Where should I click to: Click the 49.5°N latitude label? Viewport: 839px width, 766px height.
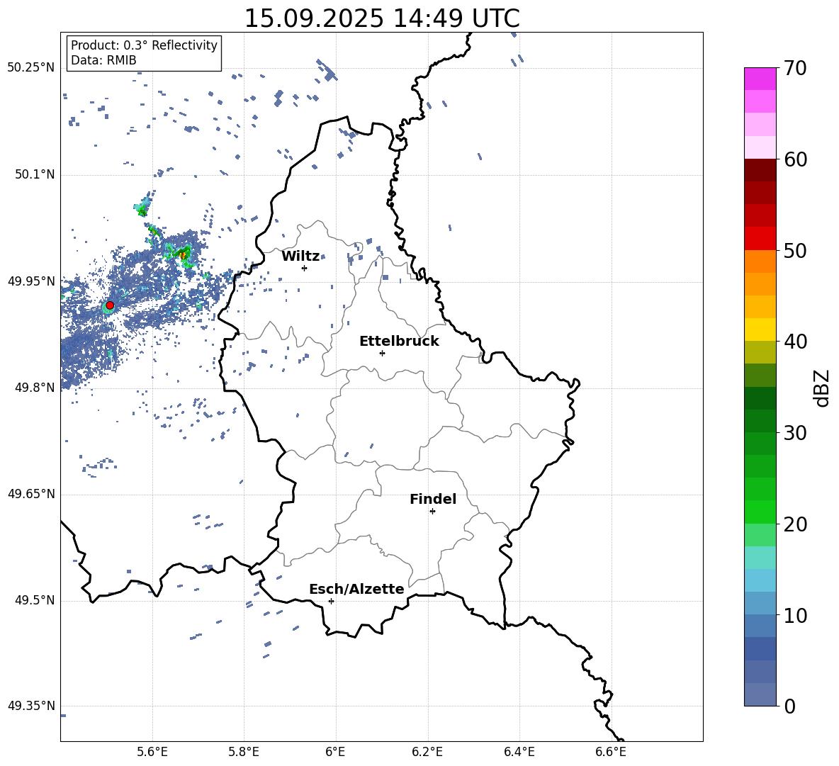(x=35, y=600)
